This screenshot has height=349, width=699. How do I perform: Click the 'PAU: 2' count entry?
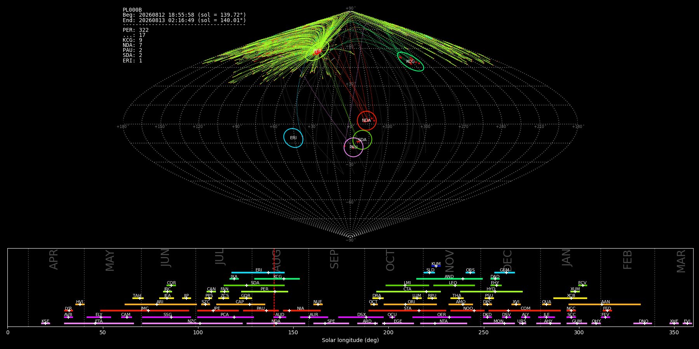pos(132,50)
